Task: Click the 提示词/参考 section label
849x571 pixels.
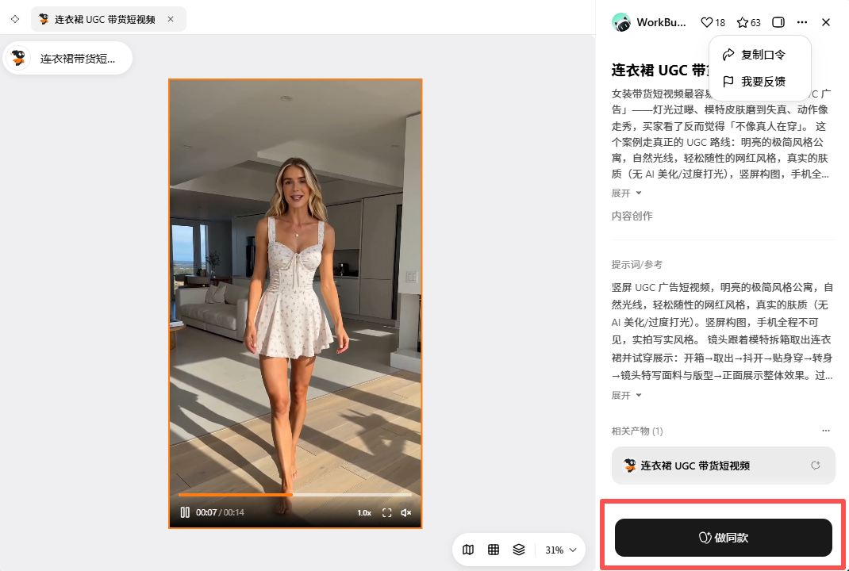Action: 636,265
